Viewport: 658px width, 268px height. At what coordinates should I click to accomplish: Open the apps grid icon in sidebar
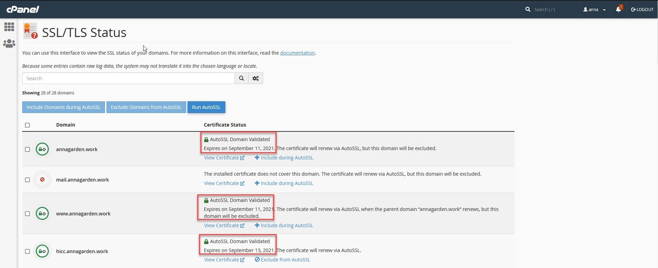(9, 27)
